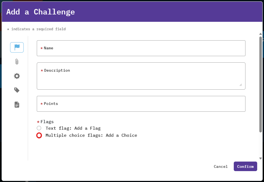Select the Text flag radio button
Screen dimensions: 264x182
(39, 128)
